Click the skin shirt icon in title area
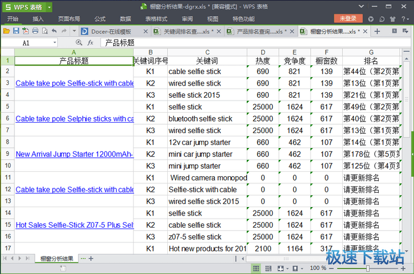Viewport: 414px width, 274px height. [392, 19]
